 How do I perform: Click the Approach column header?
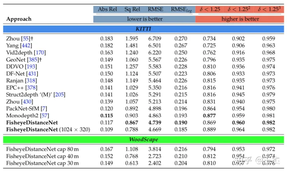pos(19,19)
